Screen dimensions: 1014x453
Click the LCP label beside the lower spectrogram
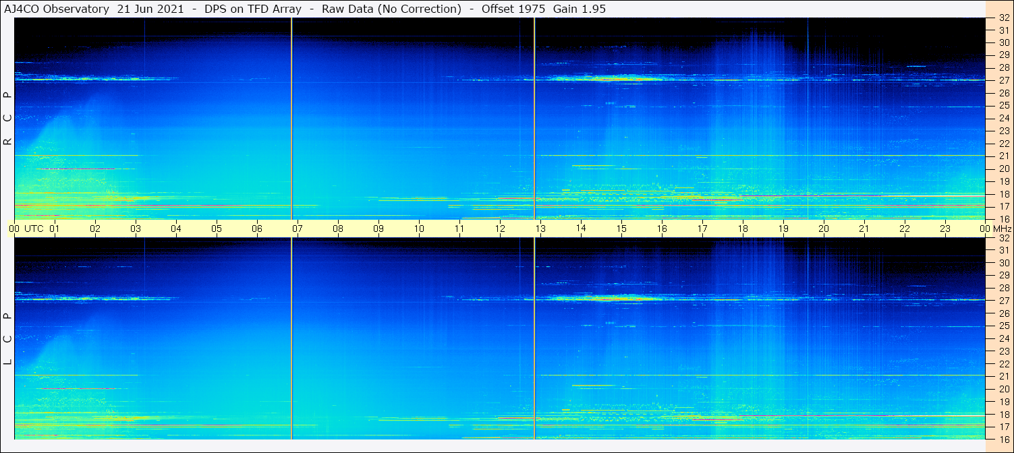click(7, 338)
